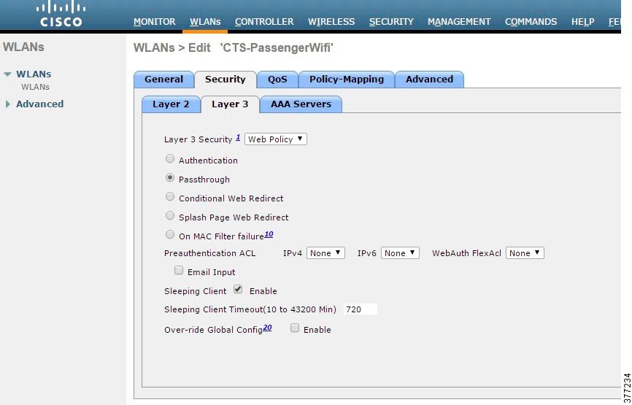Open footnote 20 link after Over-ride Global Config

click(267, 328)
